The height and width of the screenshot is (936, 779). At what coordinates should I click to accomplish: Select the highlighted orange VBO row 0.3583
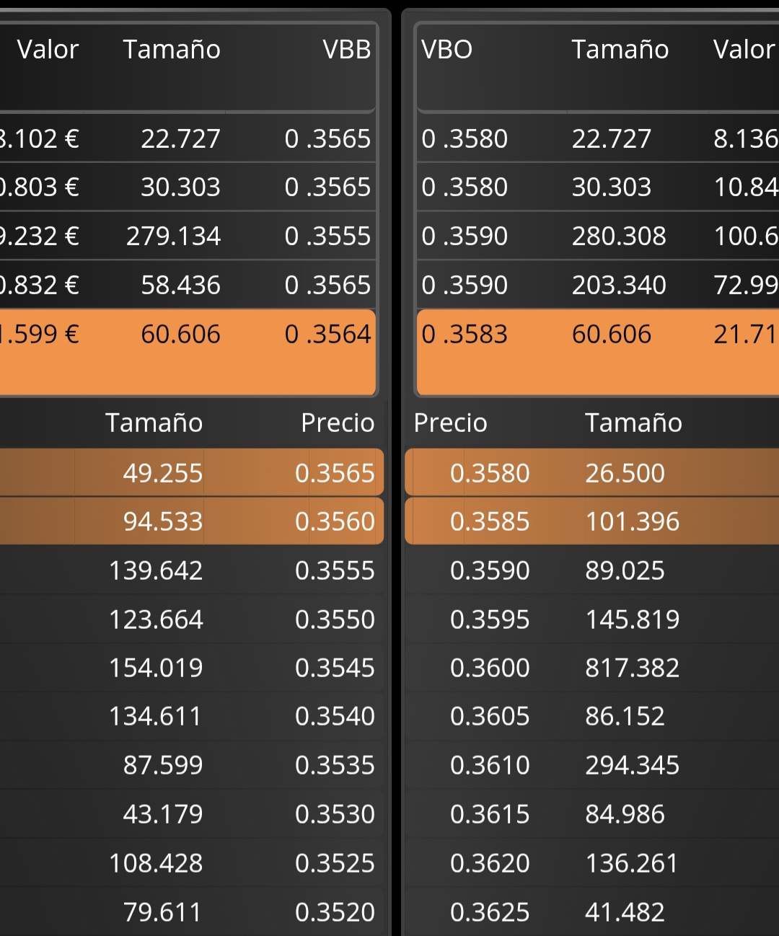598,353
